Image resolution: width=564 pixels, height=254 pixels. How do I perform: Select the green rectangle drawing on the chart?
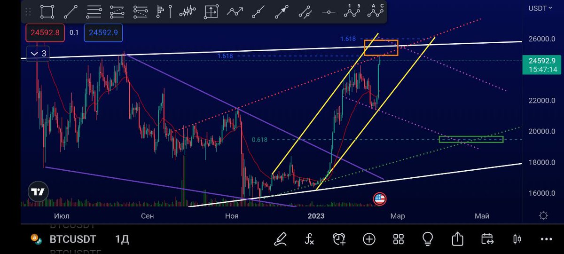[471, 139]
